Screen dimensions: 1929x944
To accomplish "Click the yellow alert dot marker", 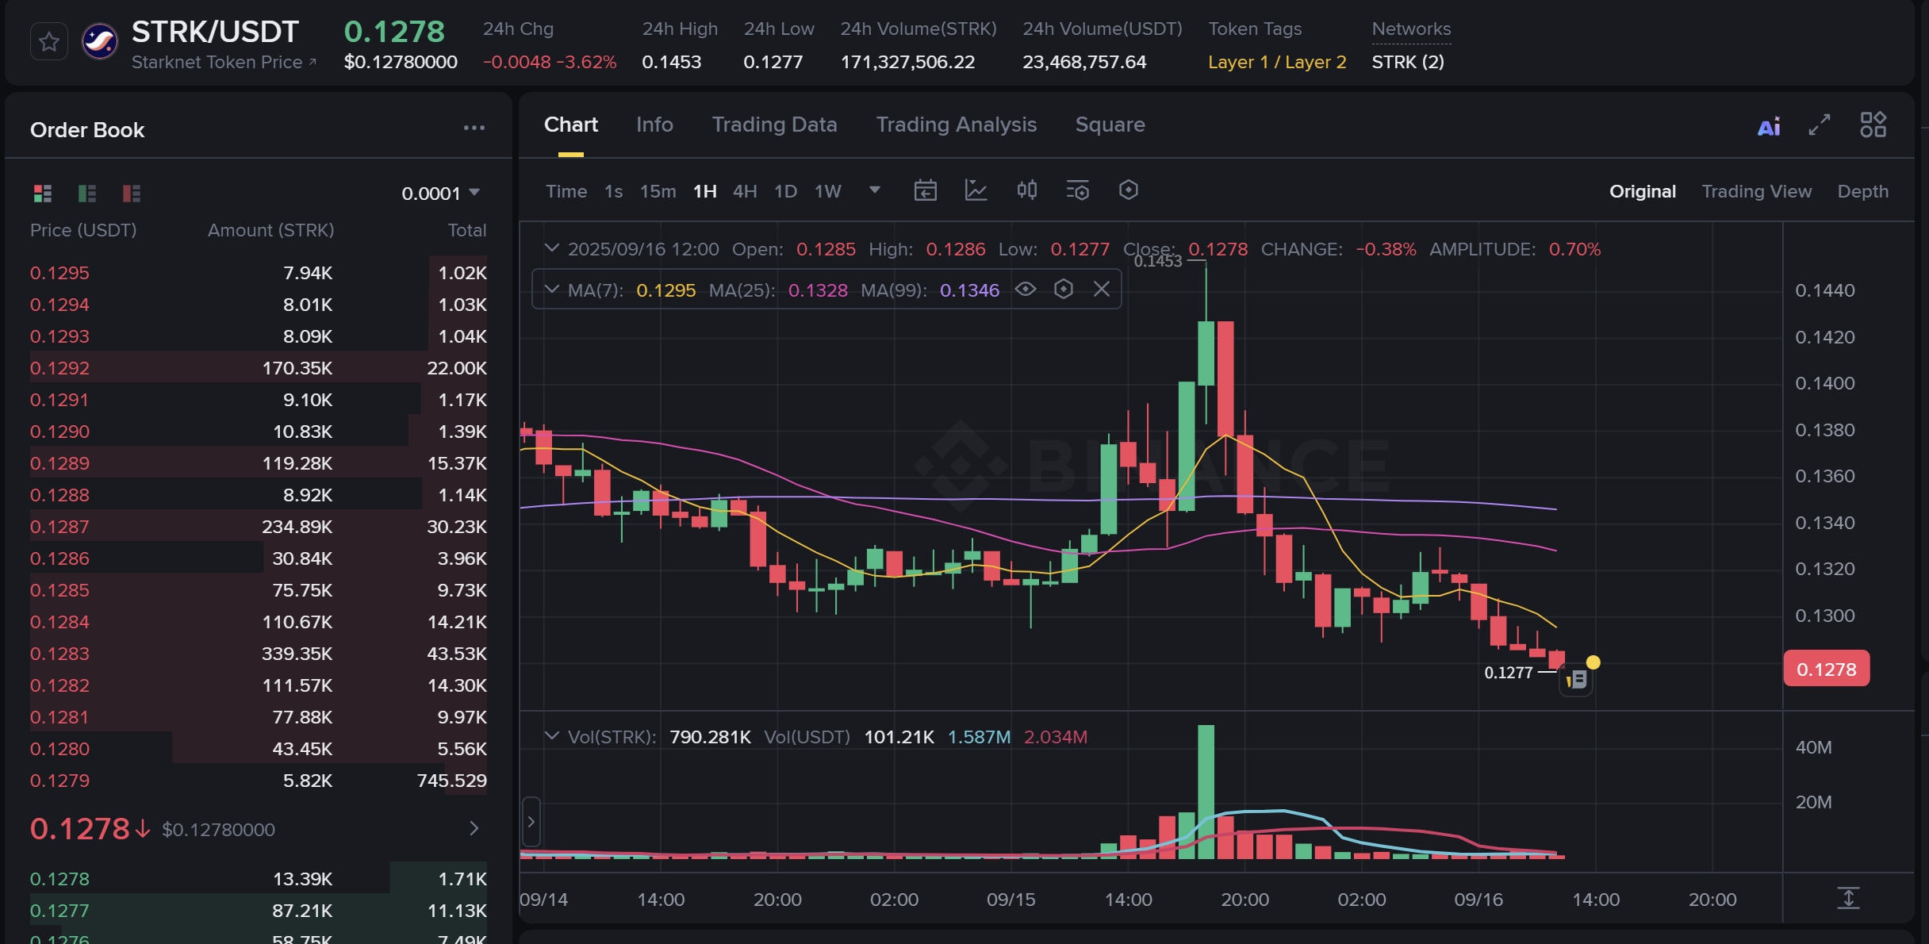I will coord(1593,662).
